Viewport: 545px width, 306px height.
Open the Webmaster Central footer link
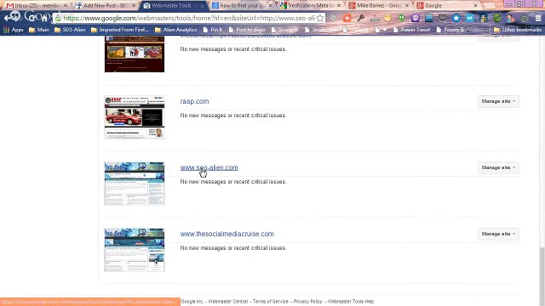[x=228, y=302]
